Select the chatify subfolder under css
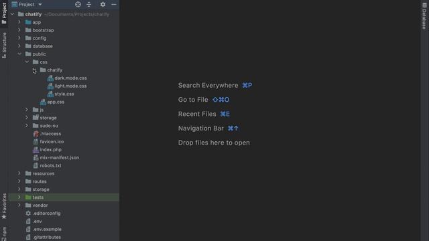 pos(55,70)
